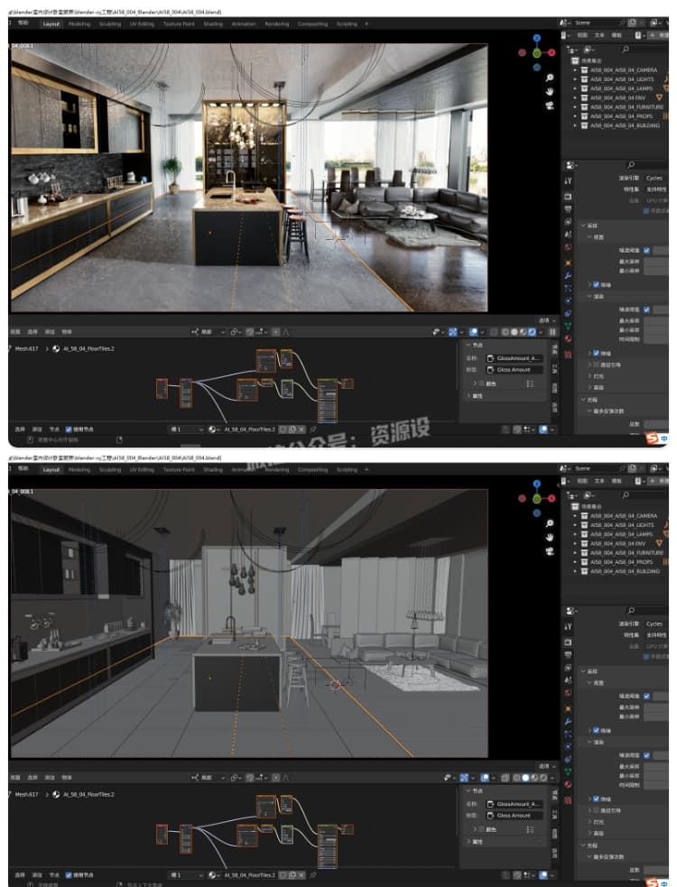Select AI58_04_PROPS collection row in the rendered-view outliner

(622, 116)
